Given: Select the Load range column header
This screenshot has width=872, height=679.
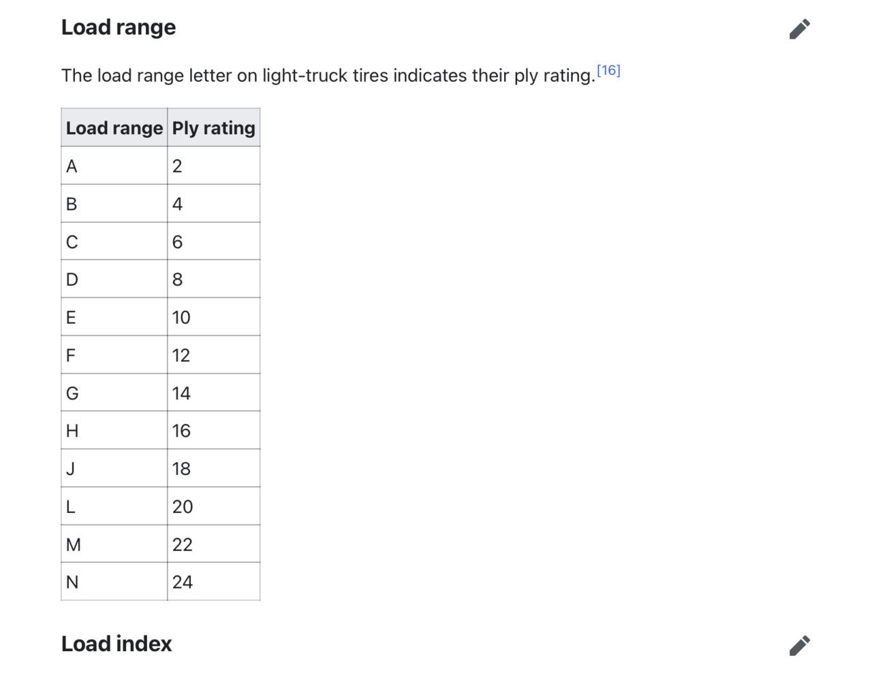Looking at the screenshot, I should pos(114,127).
